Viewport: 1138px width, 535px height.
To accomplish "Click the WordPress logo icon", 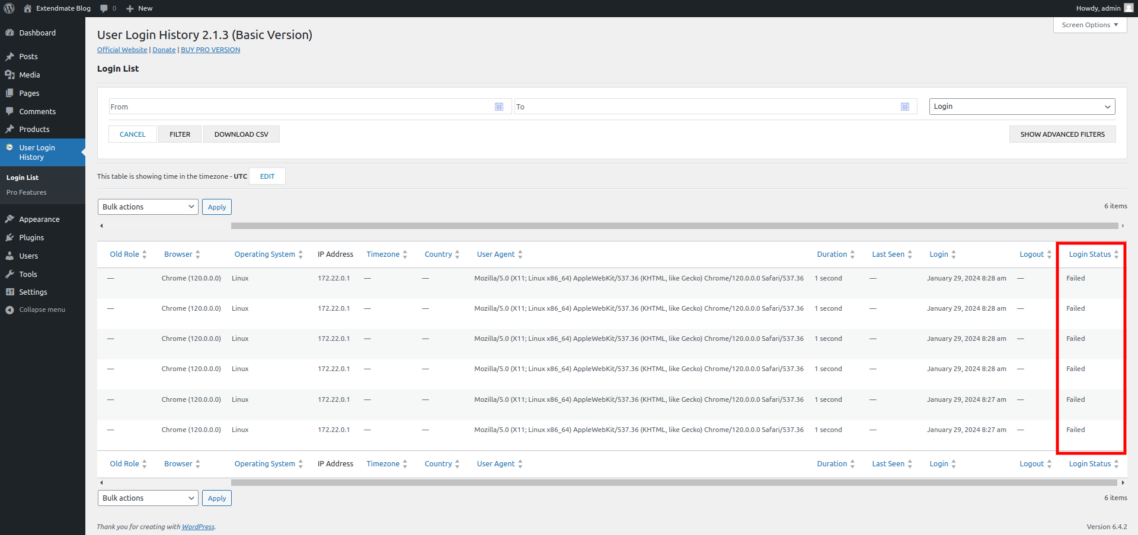I will [9, 8].
